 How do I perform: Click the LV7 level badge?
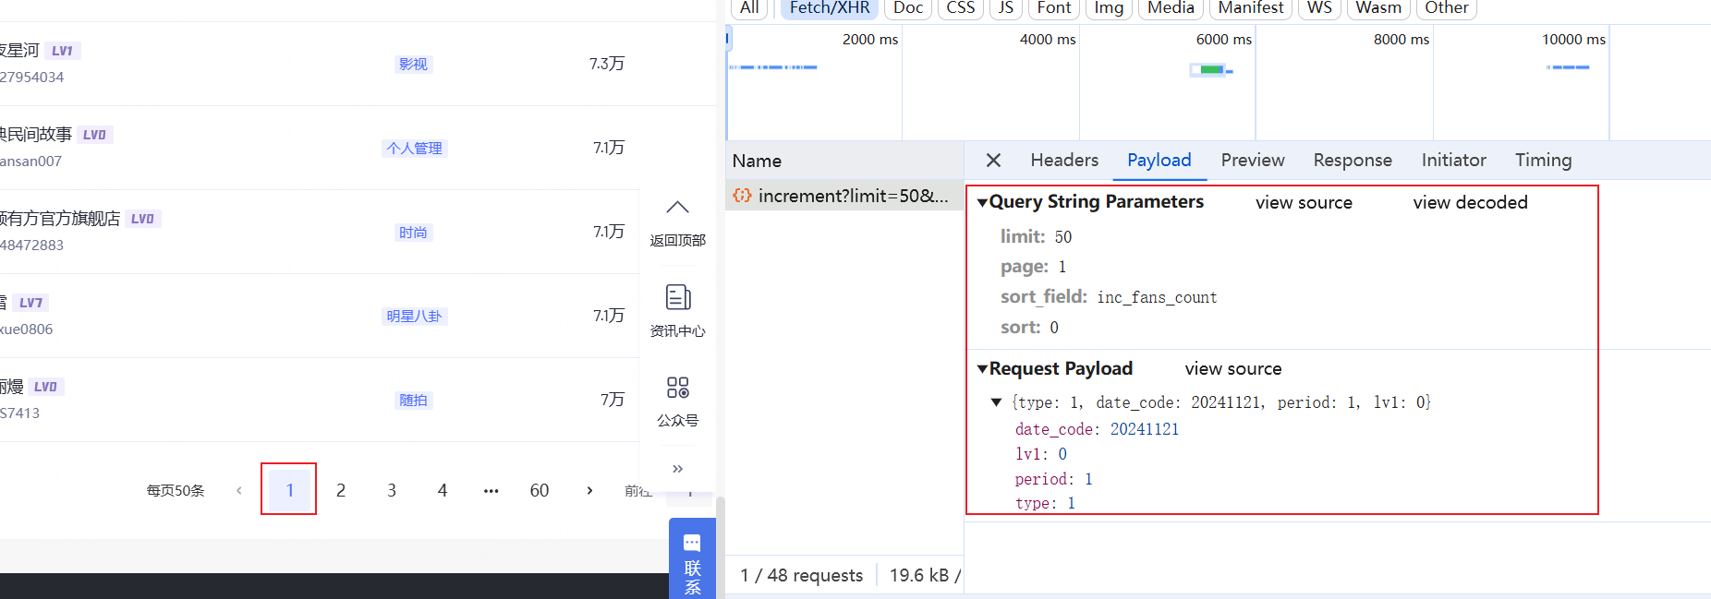(x=30, y=303)
